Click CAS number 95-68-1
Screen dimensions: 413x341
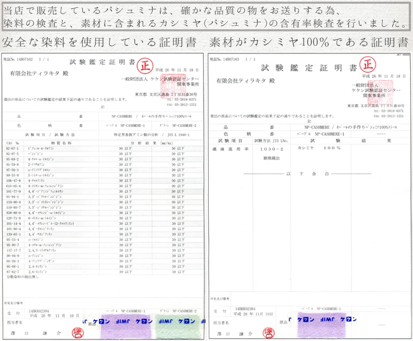pyautogui.click(x=12, y=266)
